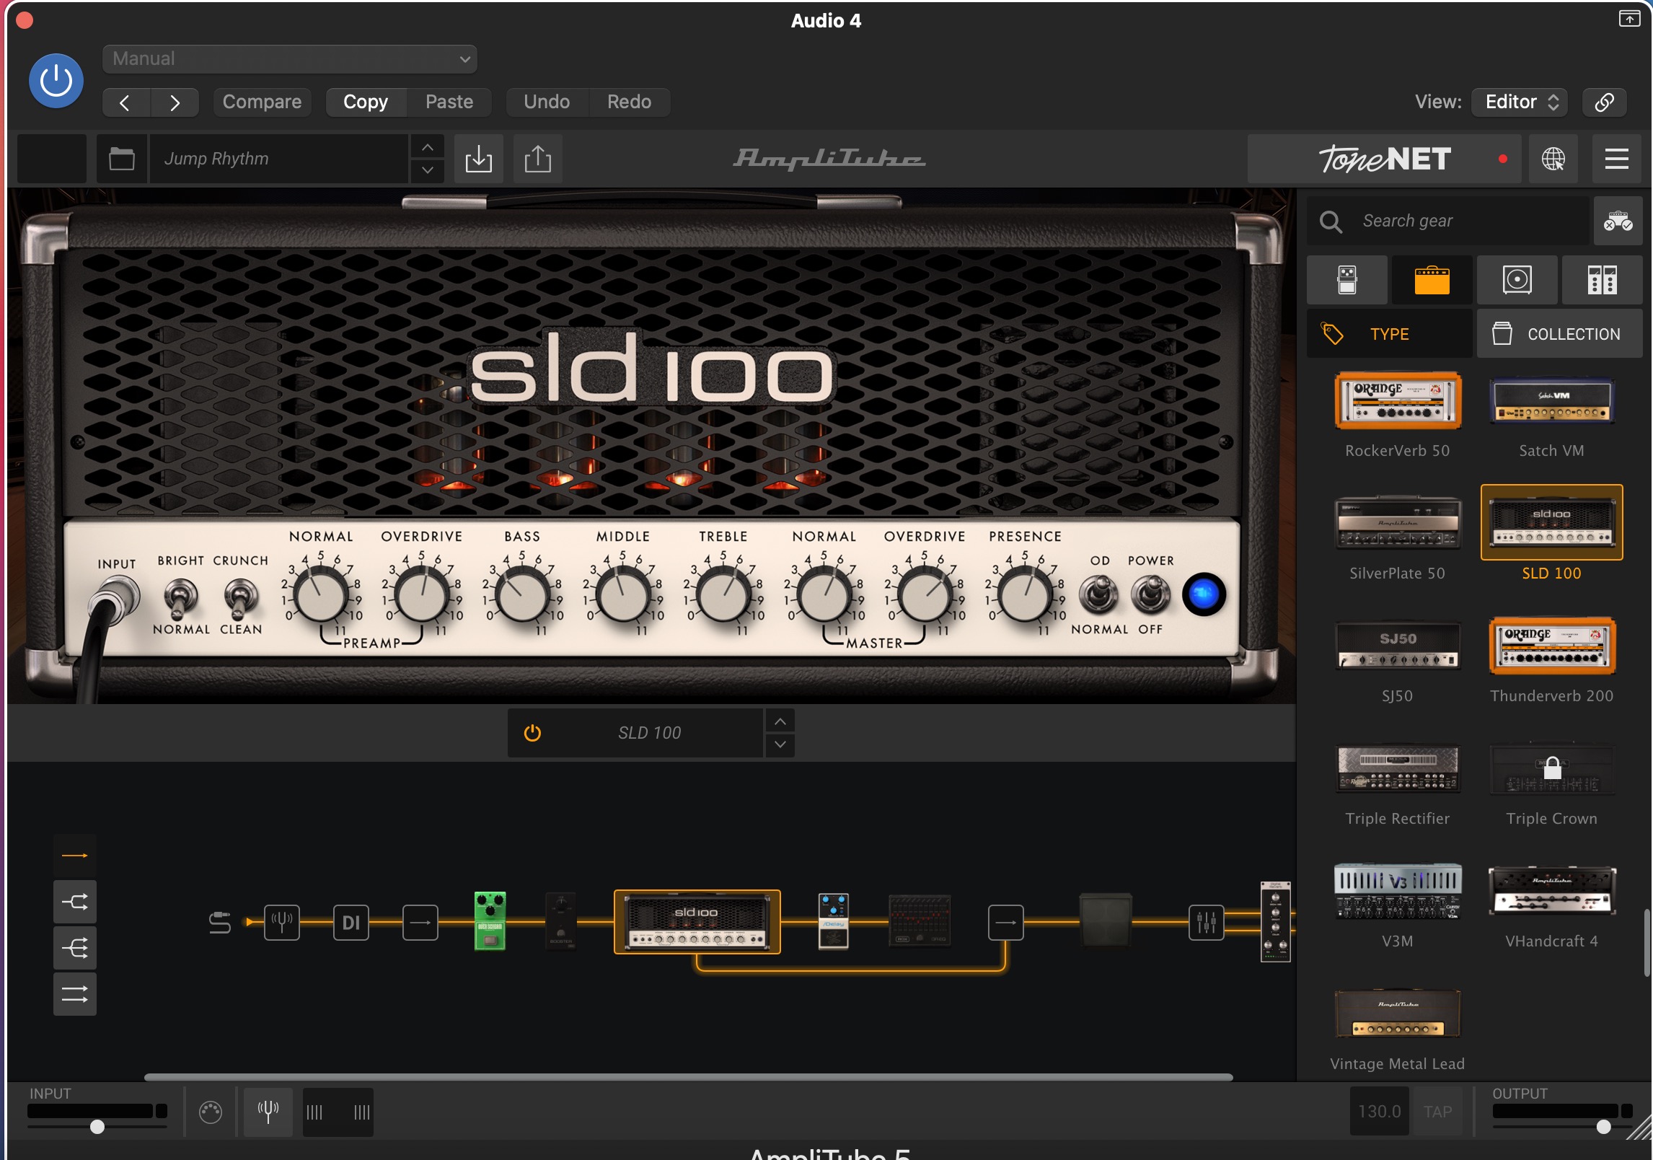Open the ToneNET panel
Screen dimensions: 1653x1160
point(1384,159)
